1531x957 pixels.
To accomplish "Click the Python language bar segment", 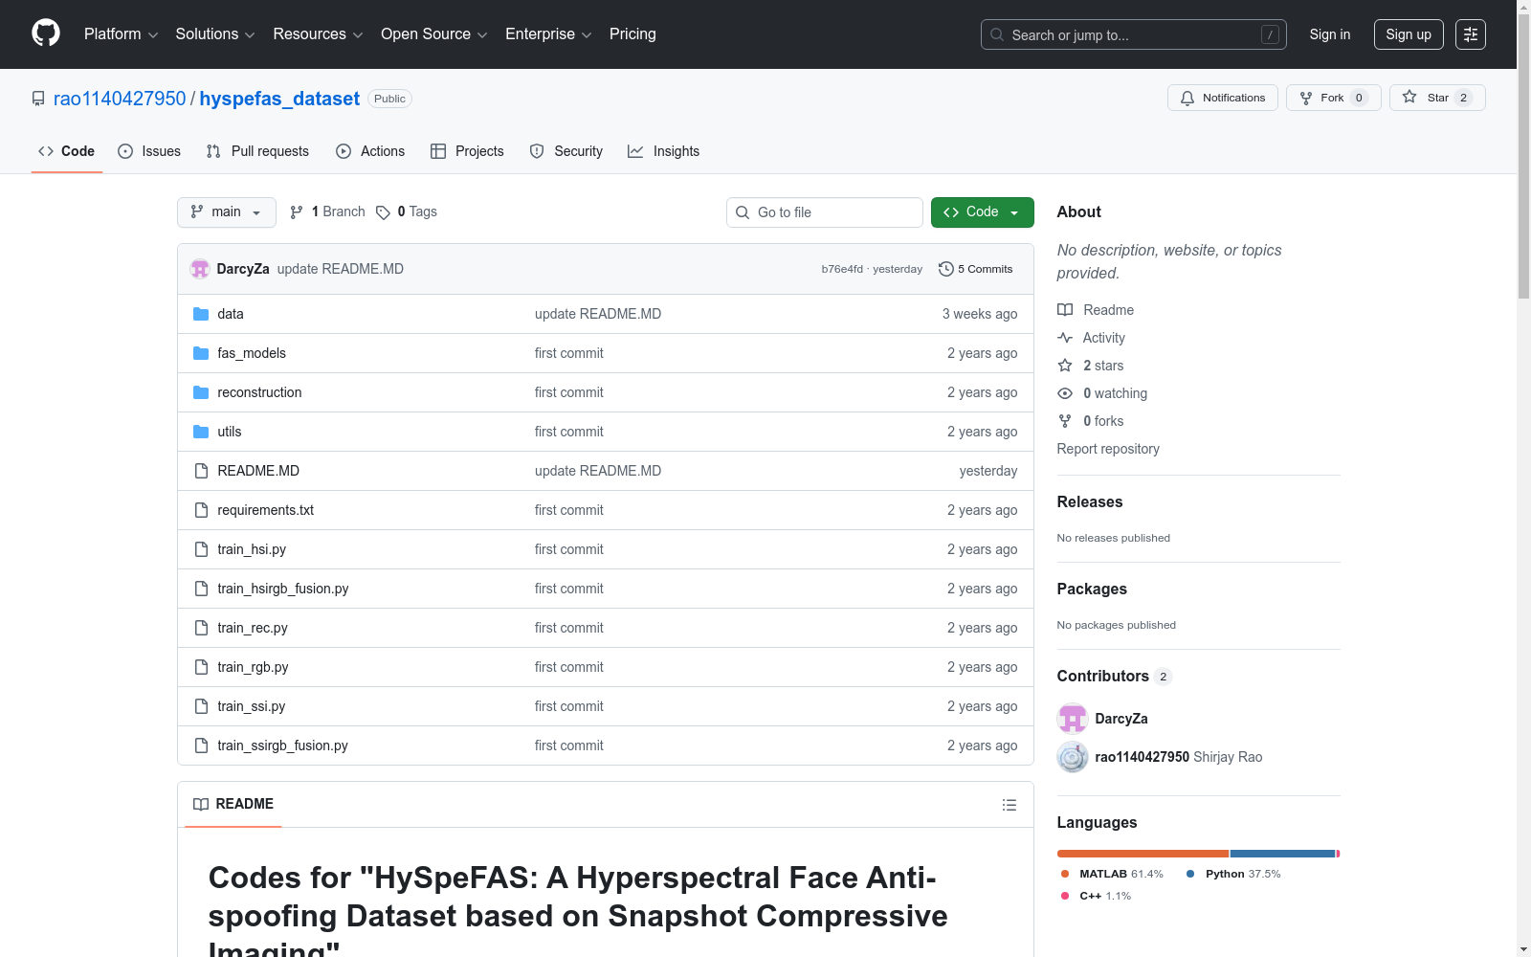I will [x=1282, y=854].
